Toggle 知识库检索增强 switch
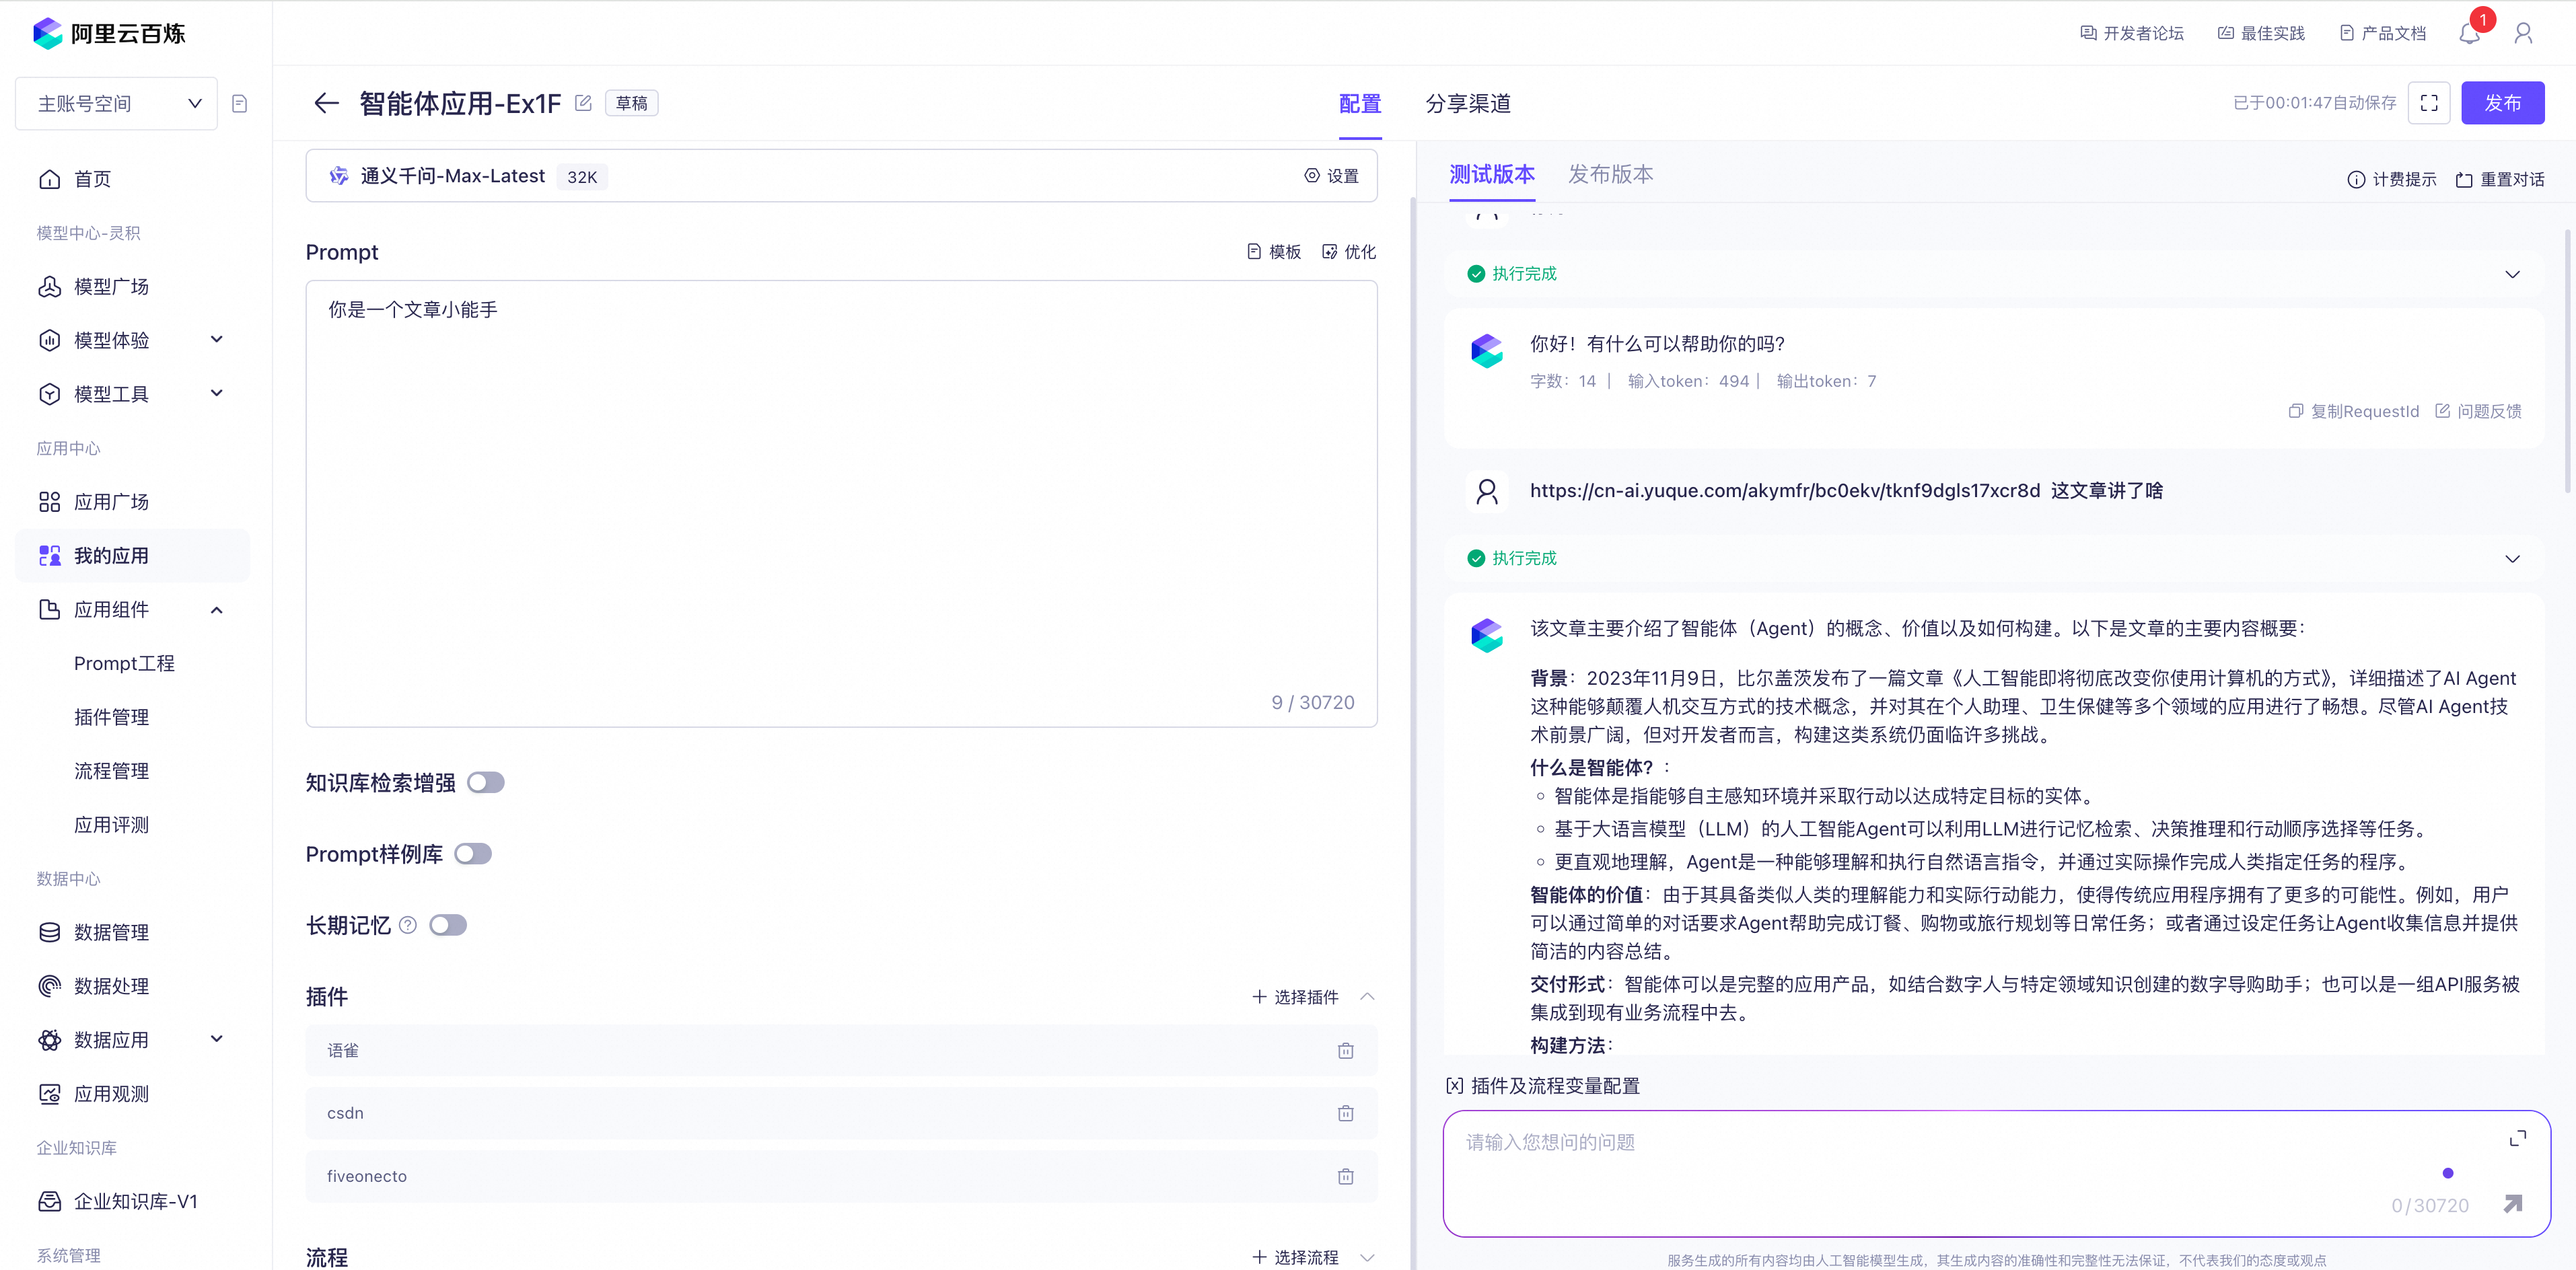The image size is (2576, 1270). tap(486, 782)
